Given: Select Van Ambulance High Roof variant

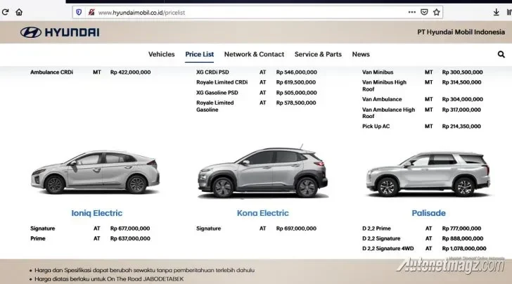Looking at the screenshot, I should [388, 113].
